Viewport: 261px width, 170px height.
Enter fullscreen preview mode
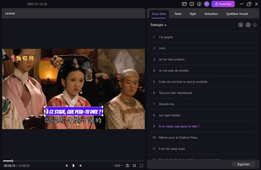[x=141, y=166]
